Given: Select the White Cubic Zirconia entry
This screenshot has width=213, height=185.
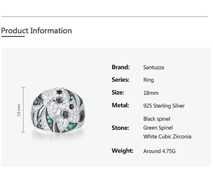Looking at the screenshot, I should [x=167, y=137].
